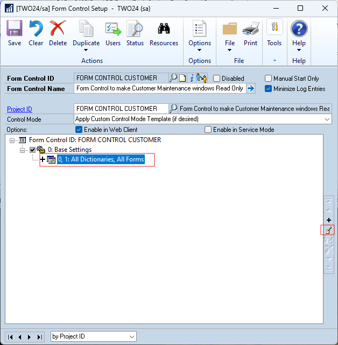The height and width of the screenshot is (345, 338).
Task: Open the Control Mode dropdown
Action: click(x=327, y=119)
